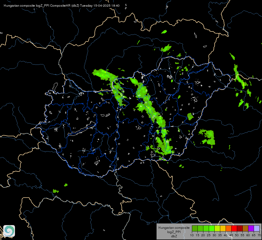Click the legend scale value 60
The width and height of the screenshot is (262, 240).
click(248, 235)
